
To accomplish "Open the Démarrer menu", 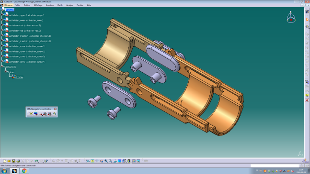I will [x=8, y=5].
